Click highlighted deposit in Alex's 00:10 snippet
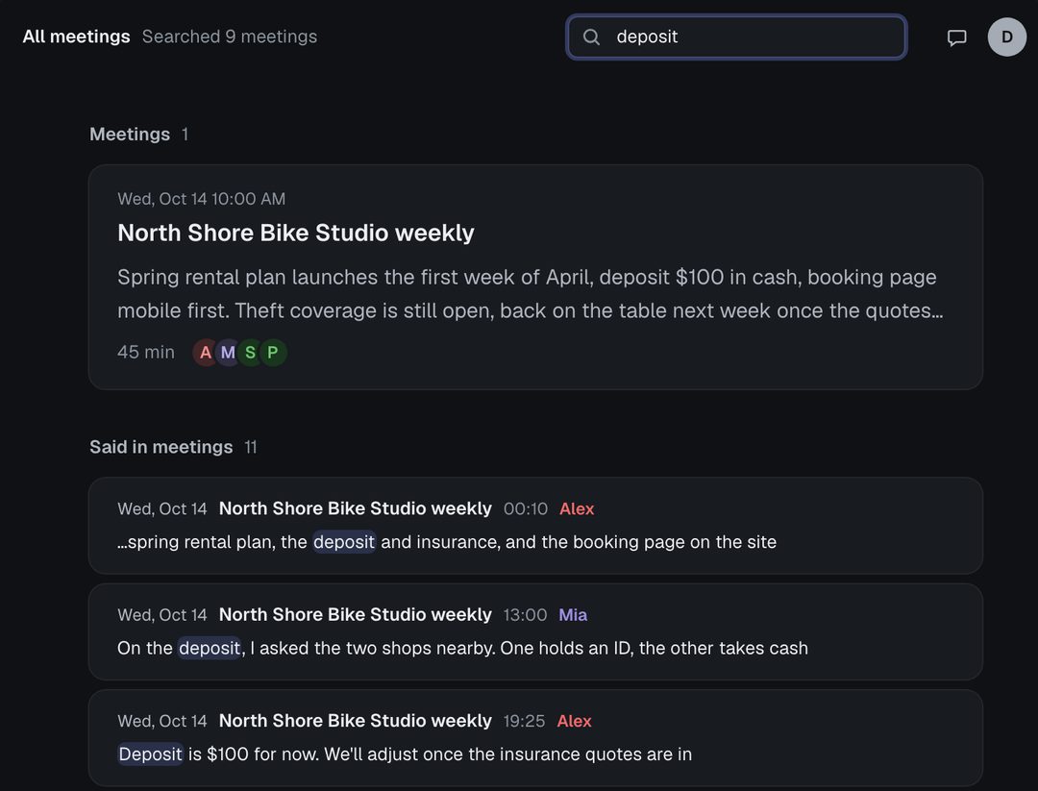 click(344, 541)
